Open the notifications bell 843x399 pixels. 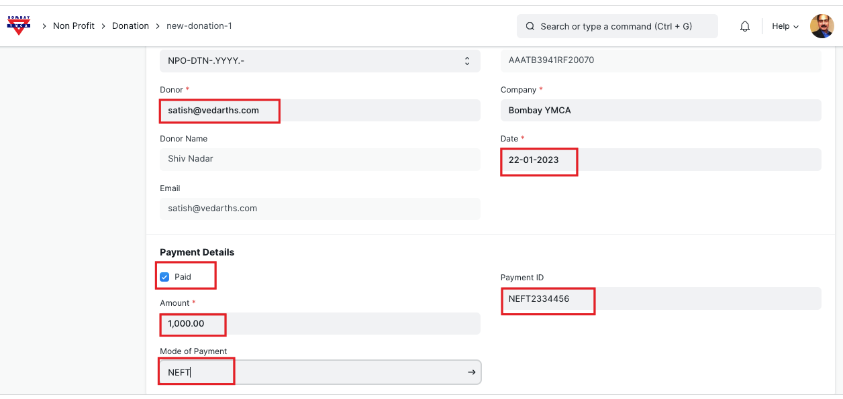pyautogui.click(x=744, y=26)
